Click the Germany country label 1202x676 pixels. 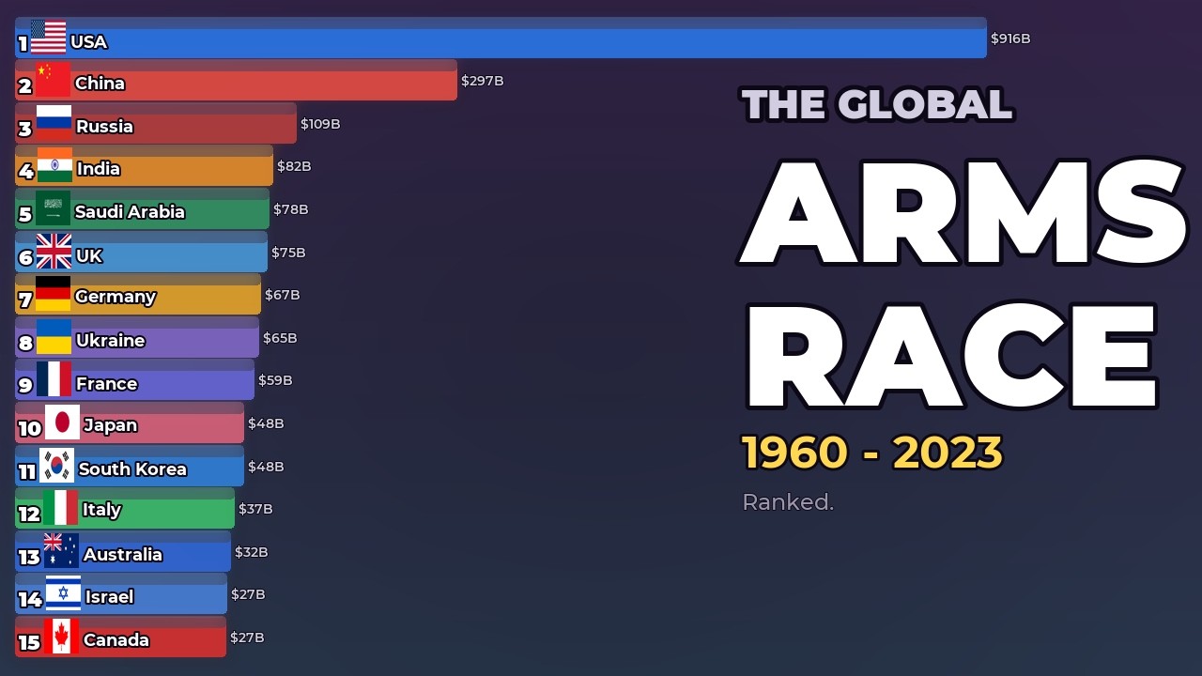coord(116,296)
